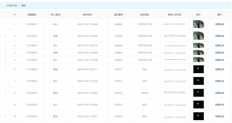Select 地图轨迹 in row 9
232x123 pixels.
tap(220, 105)
